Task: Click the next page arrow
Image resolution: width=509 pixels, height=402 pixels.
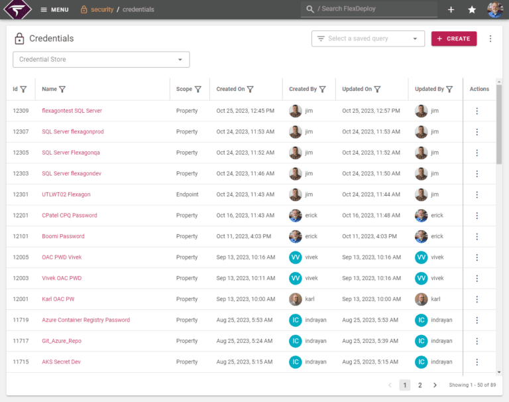Action: point(435,385)
